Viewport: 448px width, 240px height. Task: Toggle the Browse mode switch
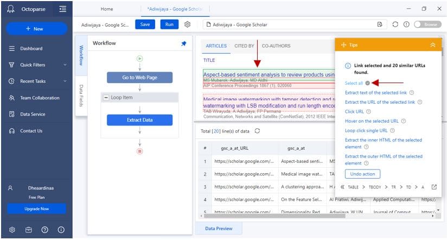coord(426,24)
